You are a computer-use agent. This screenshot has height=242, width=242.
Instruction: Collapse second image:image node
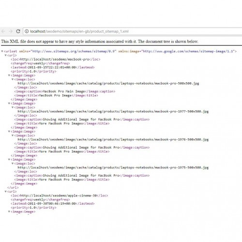point(9,104)
